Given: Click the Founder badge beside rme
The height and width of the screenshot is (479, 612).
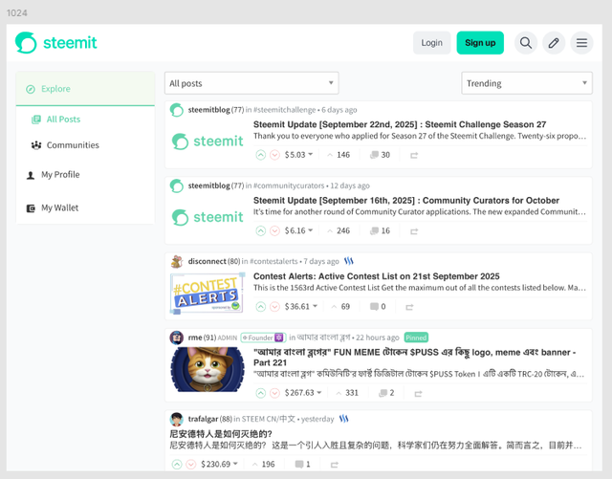Looking at the screenshot, I should coord(263,337).
